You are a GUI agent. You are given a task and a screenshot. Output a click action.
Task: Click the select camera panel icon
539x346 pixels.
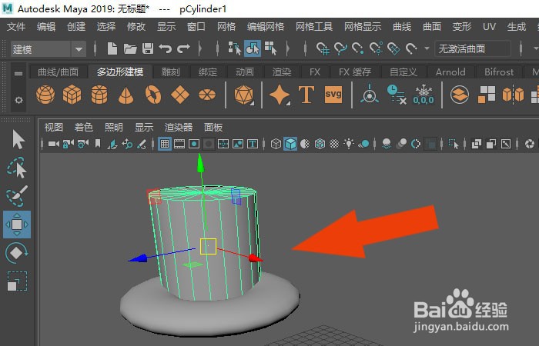pyautogui.click(x=54, y=144)
